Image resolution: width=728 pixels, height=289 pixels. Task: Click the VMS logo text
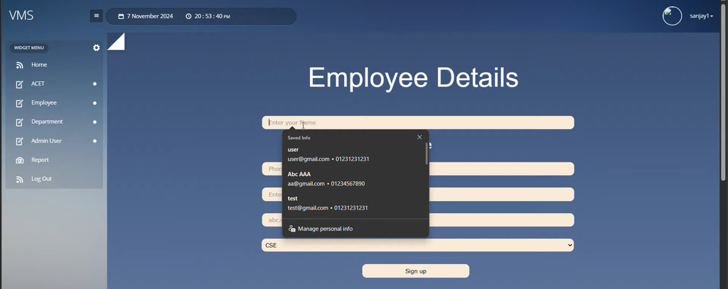(x=21, y=16)
